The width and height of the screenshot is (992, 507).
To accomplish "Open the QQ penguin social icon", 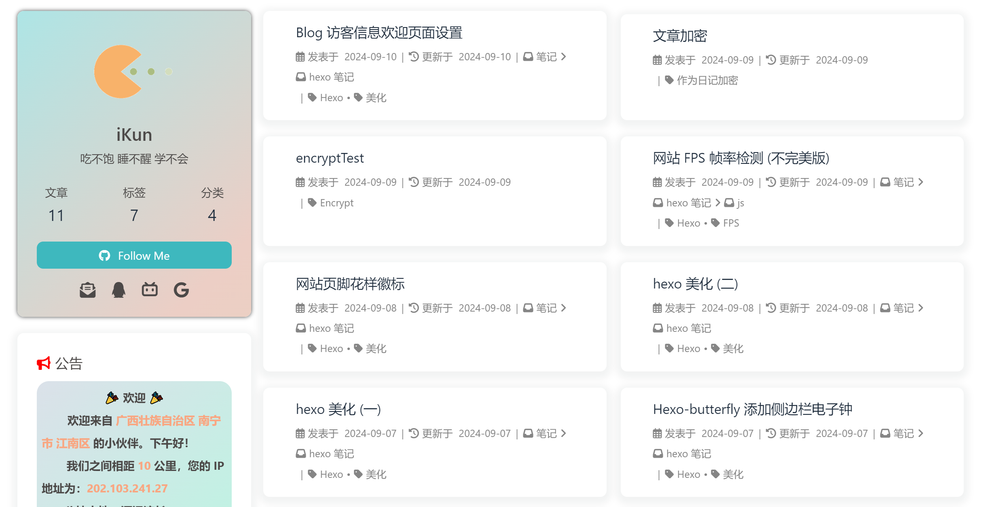I will [x=118, y=290].
